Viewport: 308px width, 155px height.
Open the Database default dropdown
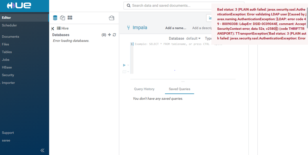[x=193, y=38]
